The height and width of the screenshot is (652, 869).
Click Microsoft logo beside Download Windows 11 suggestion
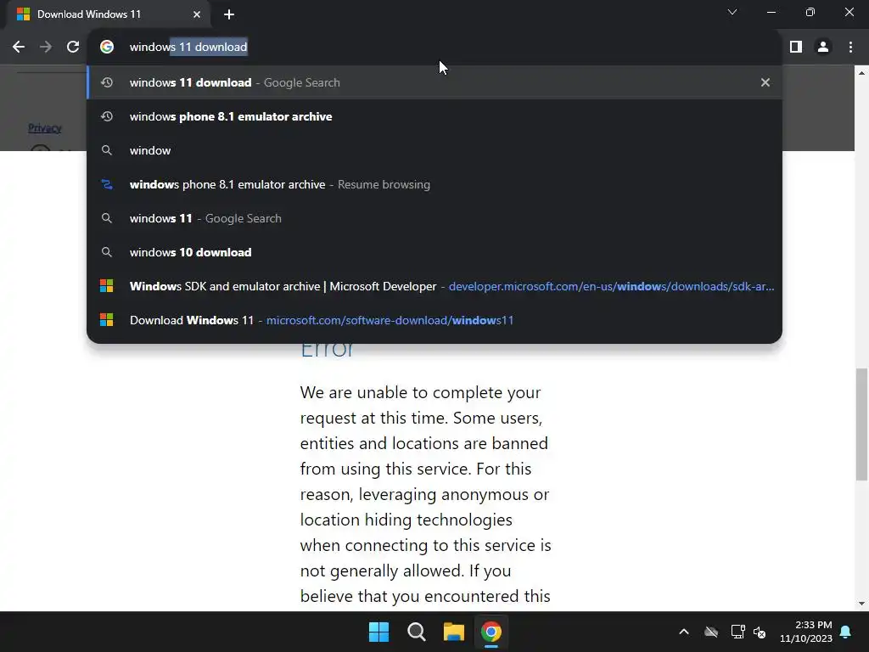click(107, 320)
